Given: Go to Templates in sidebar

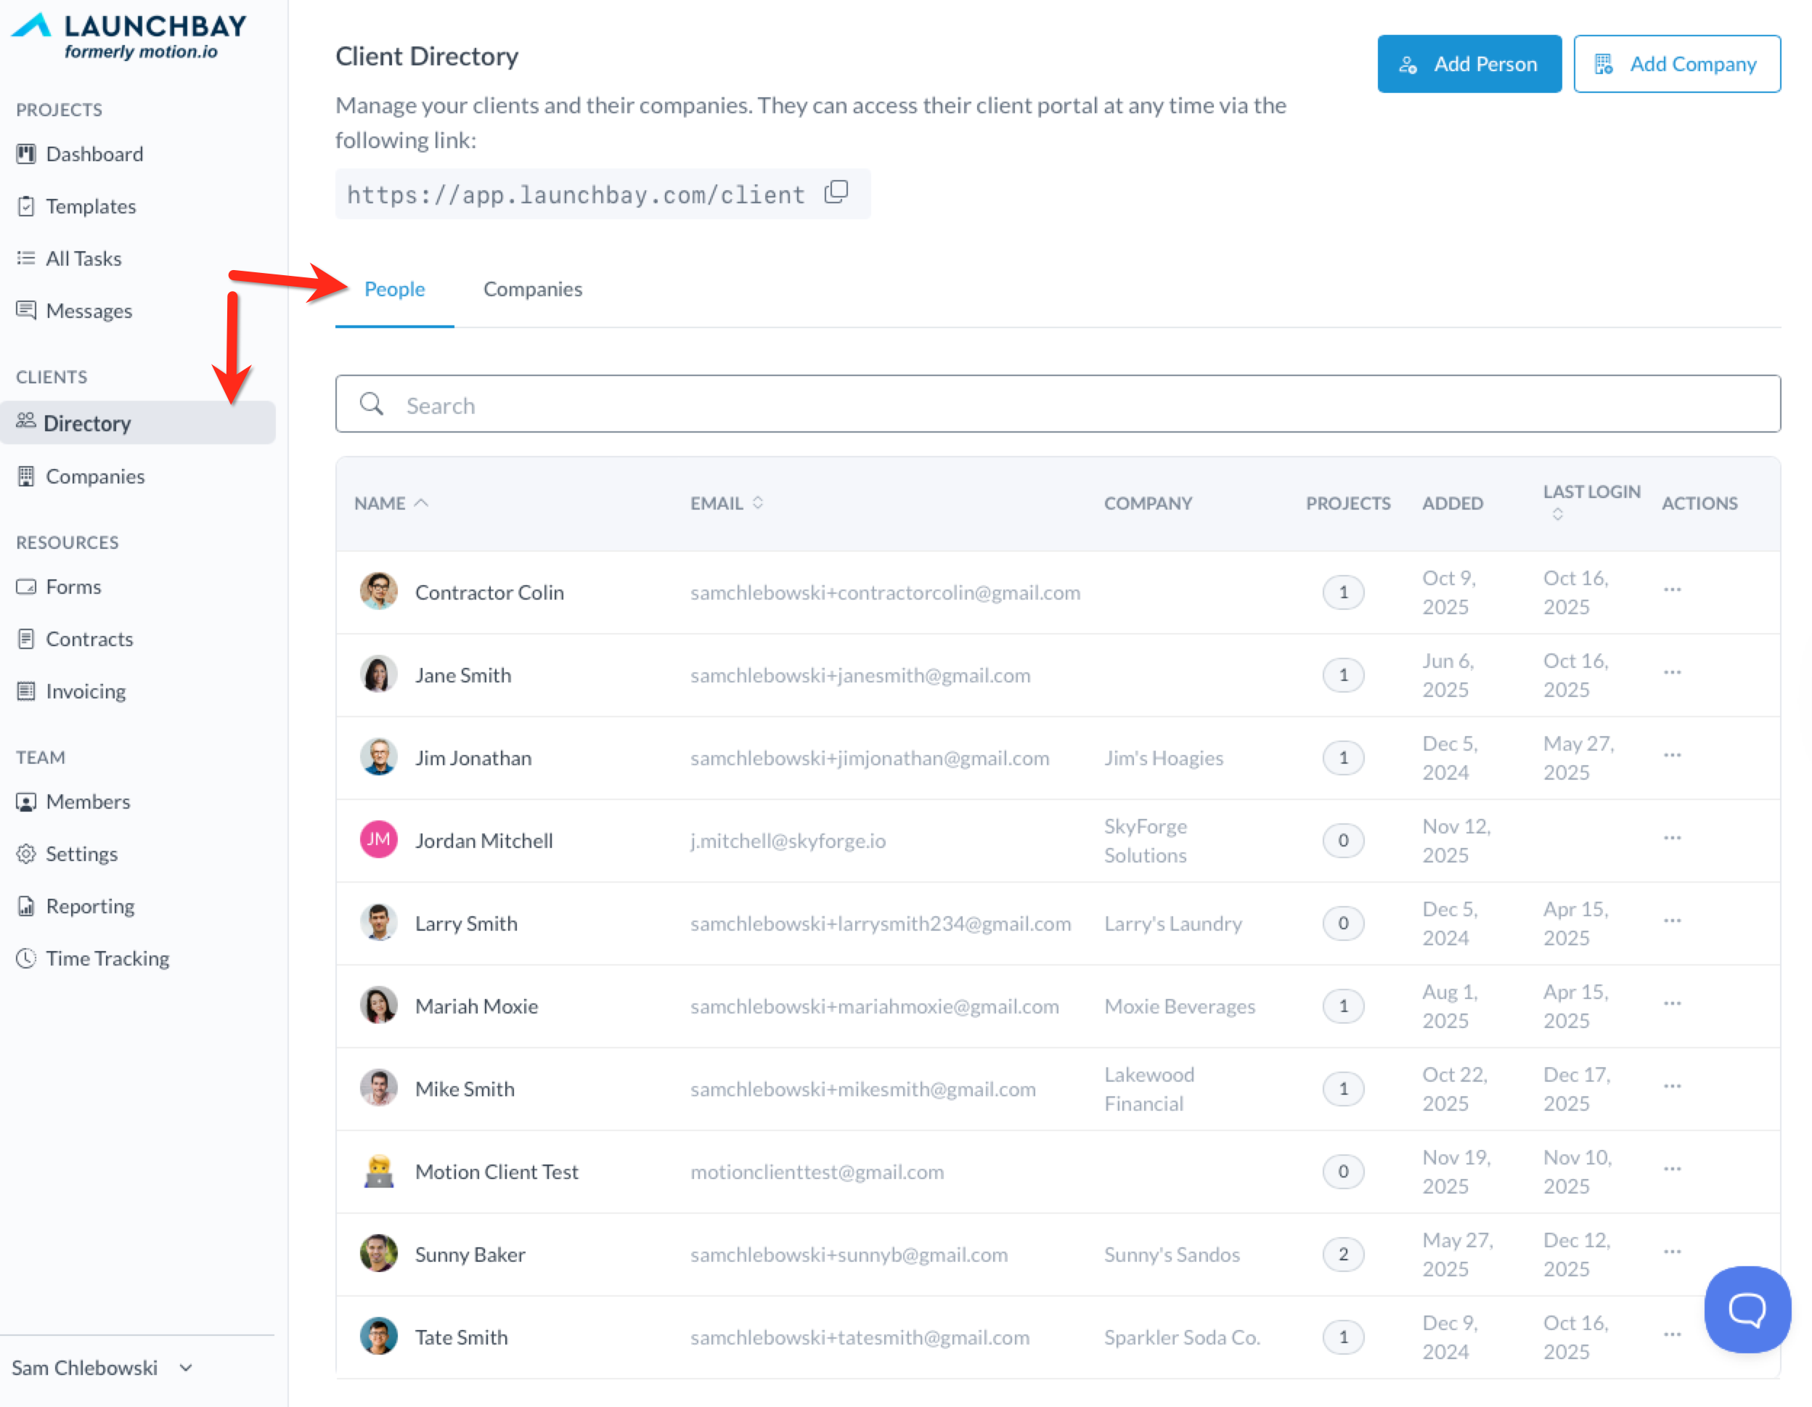Looking at the screenshot, I should 91,207.
